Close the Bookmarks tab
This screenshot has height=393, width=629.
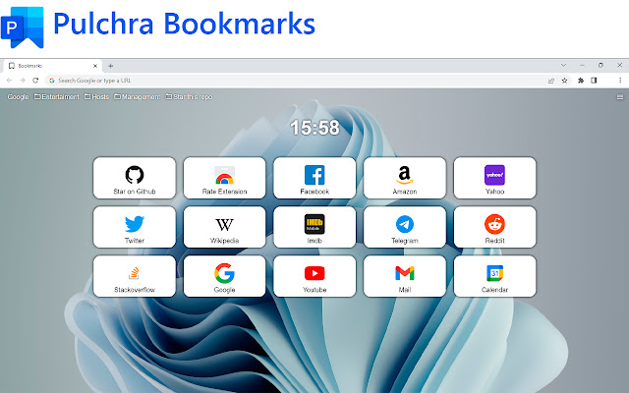tap(95, 66)
